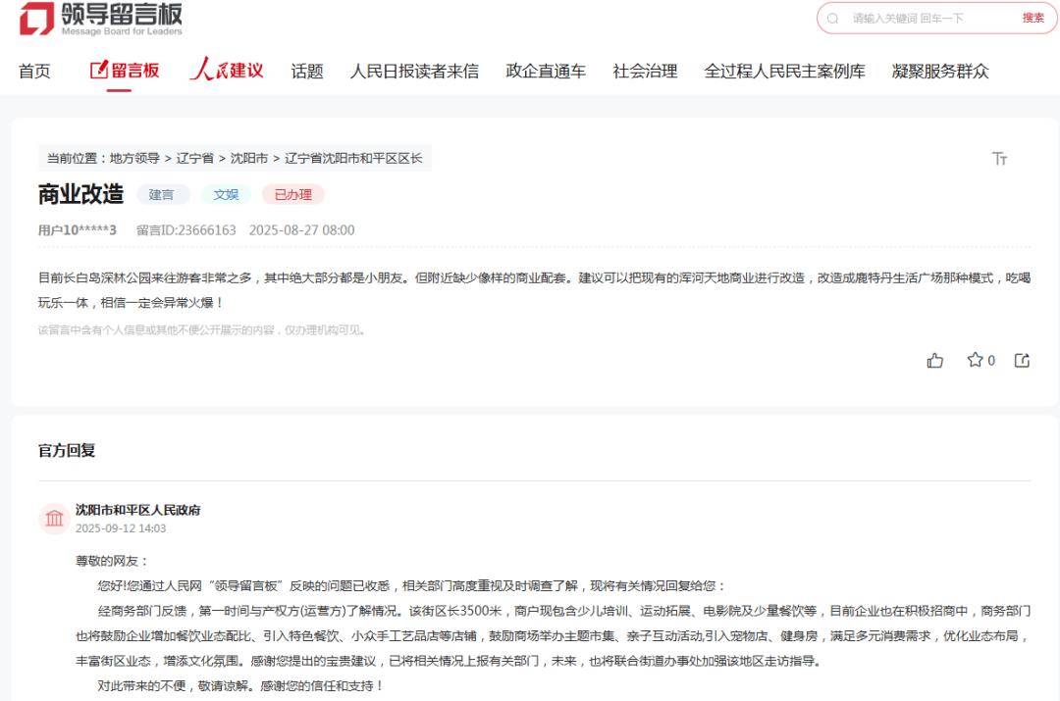This screenshot has width=1060, height=701.
Task: Go to 首页 home page
Action: coord(34,71)
